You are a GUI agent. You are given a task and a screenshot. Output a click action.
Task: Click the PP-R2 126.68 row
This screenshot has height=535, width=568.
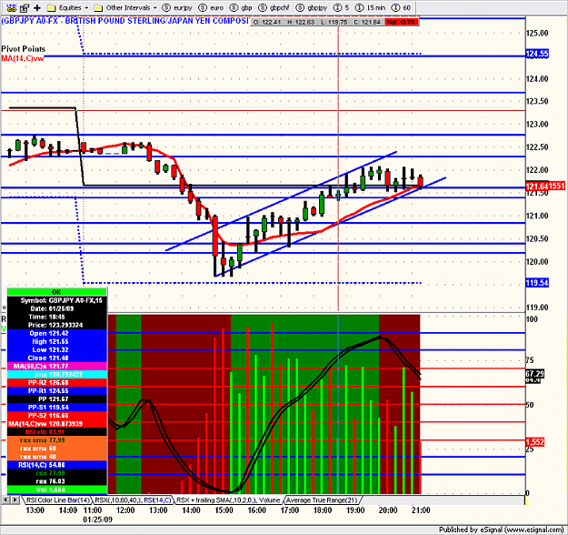tap(57, 383)
